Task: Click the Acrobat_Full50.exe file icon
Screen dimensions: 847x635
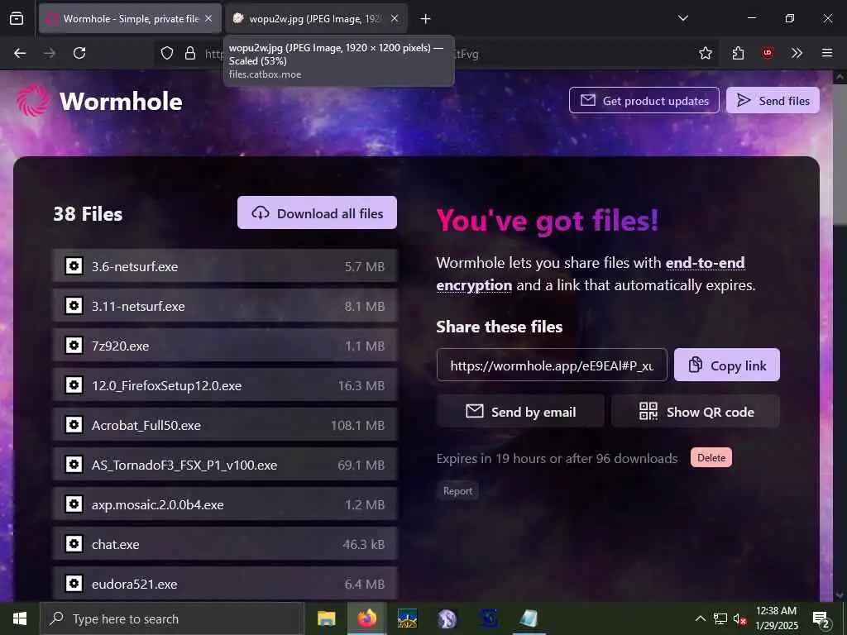Action: tap(74, 425)
